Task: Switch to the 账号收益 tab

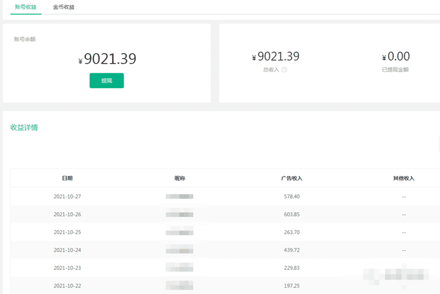Action: (x=25, y=7)
